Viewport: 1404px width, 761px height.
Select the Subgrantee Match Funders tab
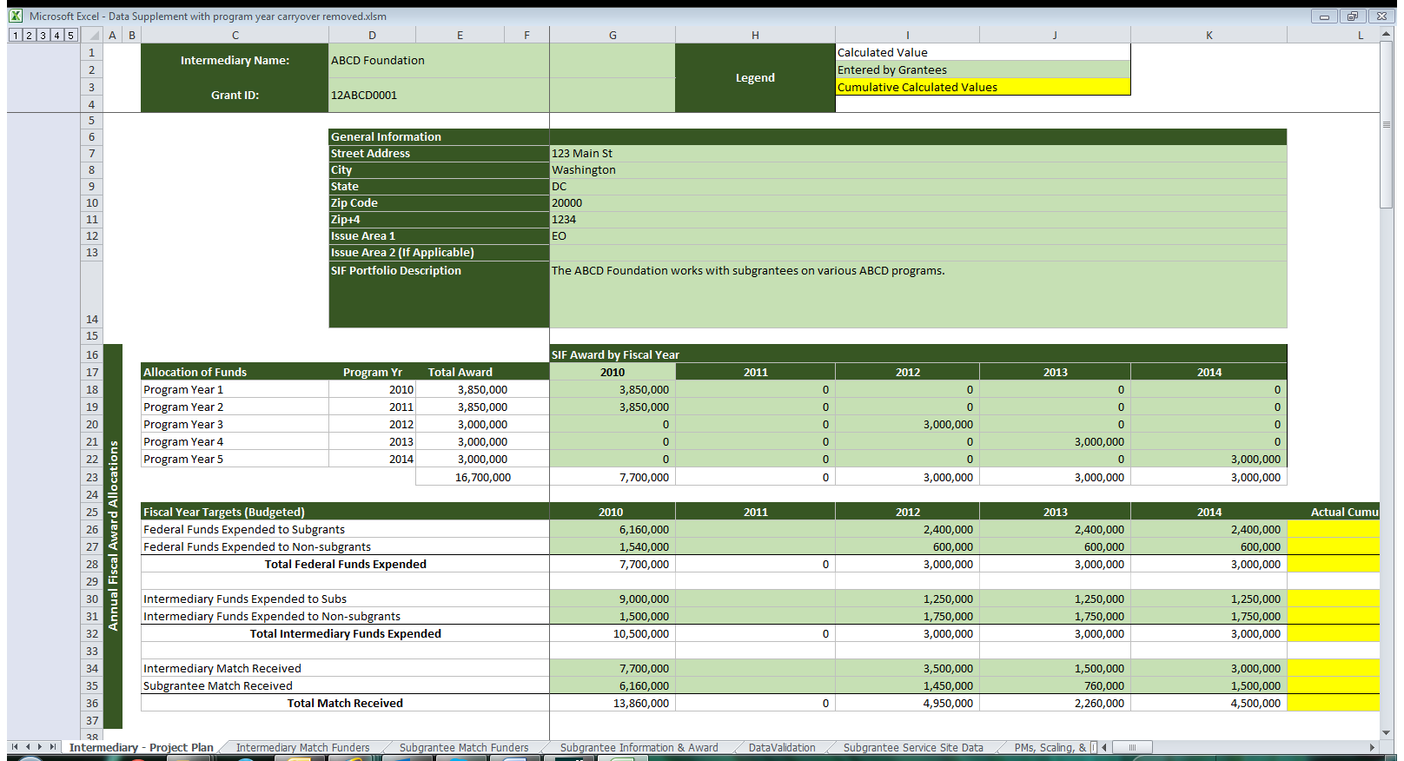pyautogui.click(x=463, y=748)
